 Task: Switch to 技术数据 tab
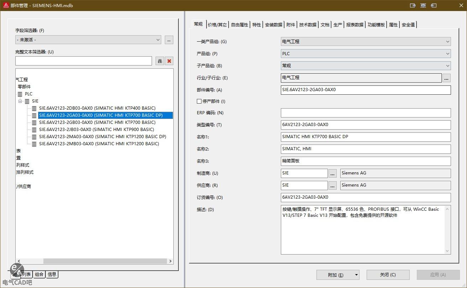coord(308,25)
